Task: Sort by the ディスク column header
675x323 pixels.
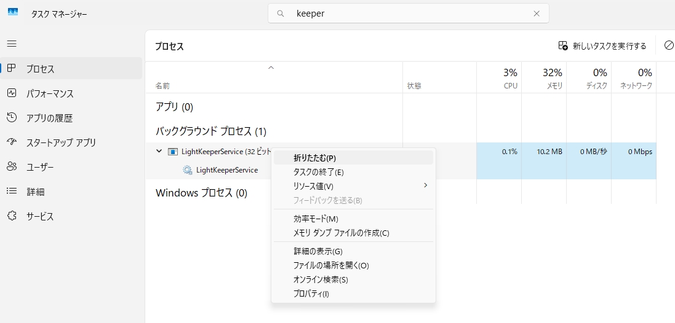Action: point(589,78)
